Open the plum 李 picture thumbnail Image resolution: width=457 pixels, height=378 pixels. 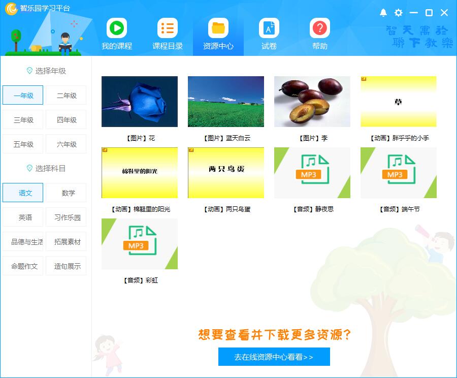pos(312,102)
